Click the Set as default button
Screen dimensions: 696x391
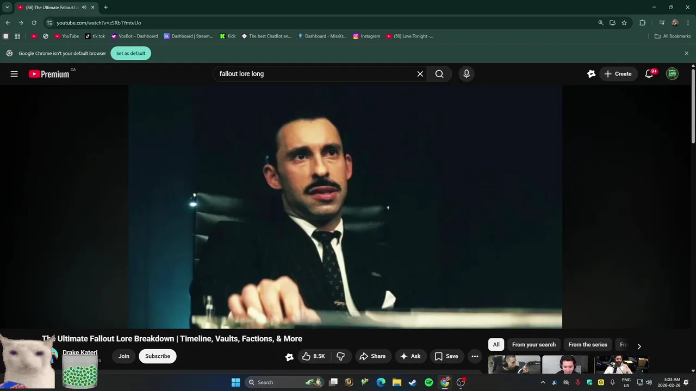coord(130,53)
